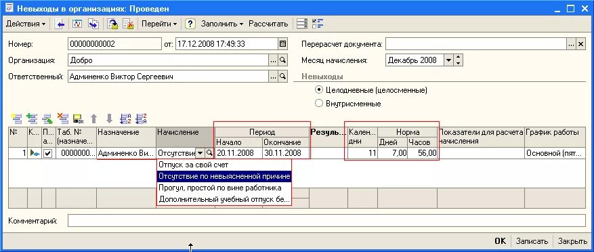Click the edit row icon with pencil
The width and height of the screenshot is (594, 252).
(47, 119)
